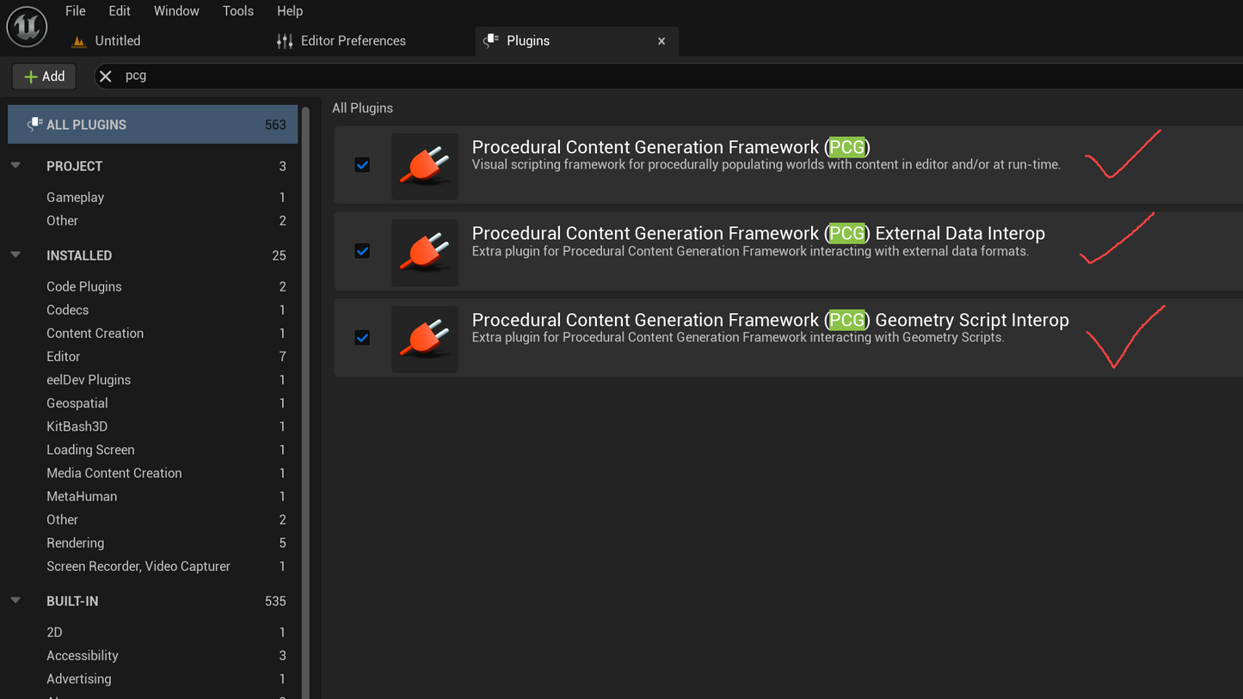Screen dimensions: 1243x699
Task: Click the Untitled level tab icon
Action: [79, 41]
